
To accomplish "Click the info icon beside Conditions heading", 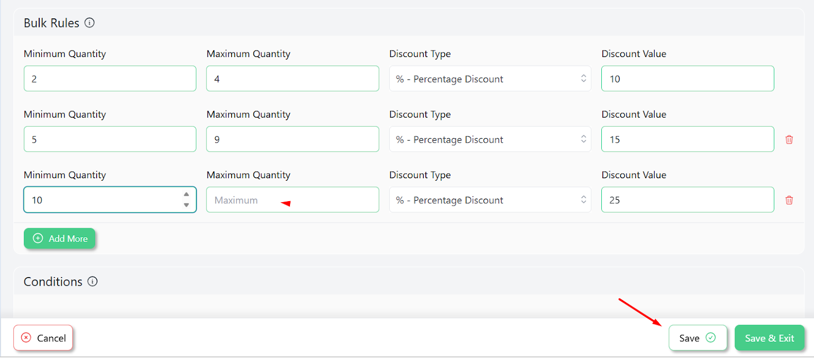I will 93,282.
